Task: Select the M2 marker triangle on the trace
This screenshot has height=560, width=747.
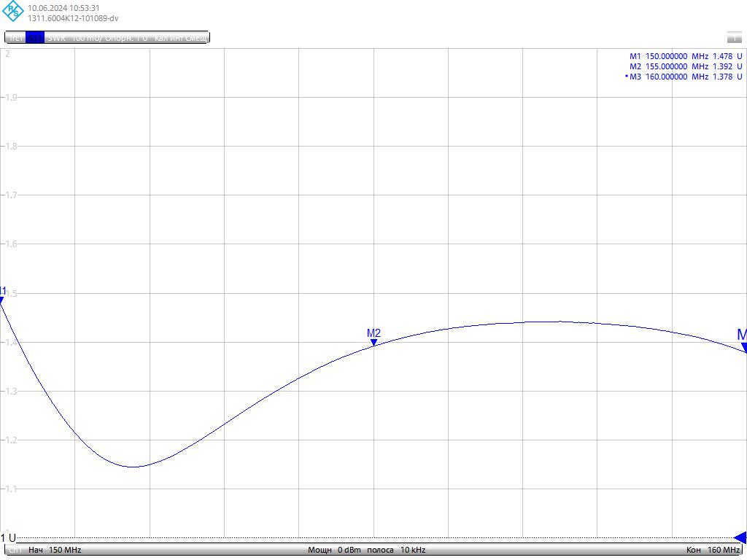Action: coord(373,343)
